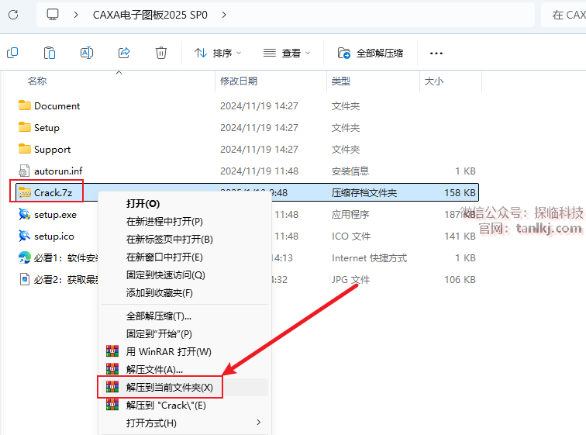This screenshot has width=586, height=435.
Task: Click the 106 KB size cell
Action: pos(460,280)
